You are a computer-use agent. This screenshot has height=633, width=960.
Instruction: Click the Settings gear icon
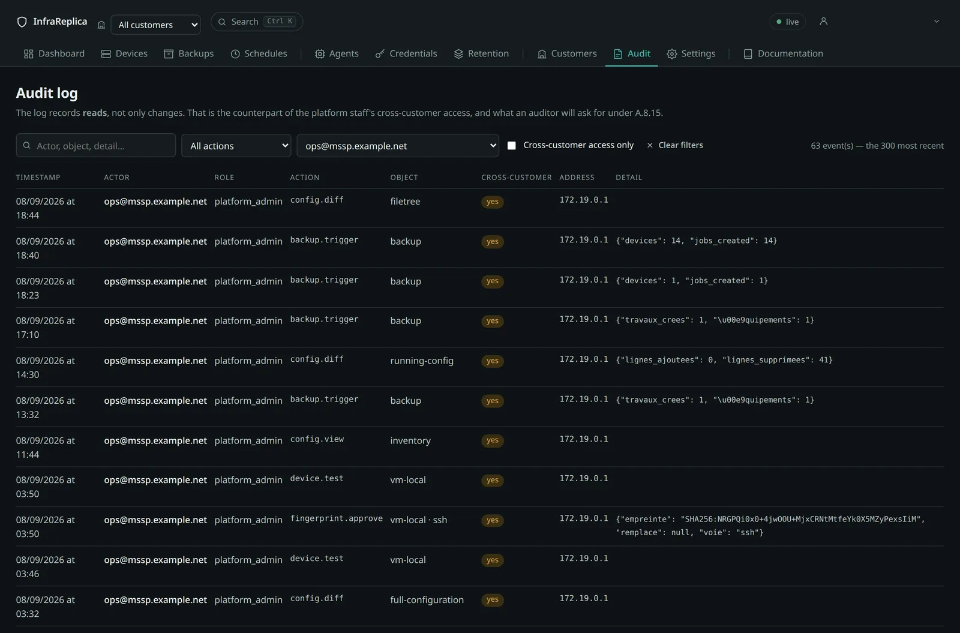click(672, 54)
